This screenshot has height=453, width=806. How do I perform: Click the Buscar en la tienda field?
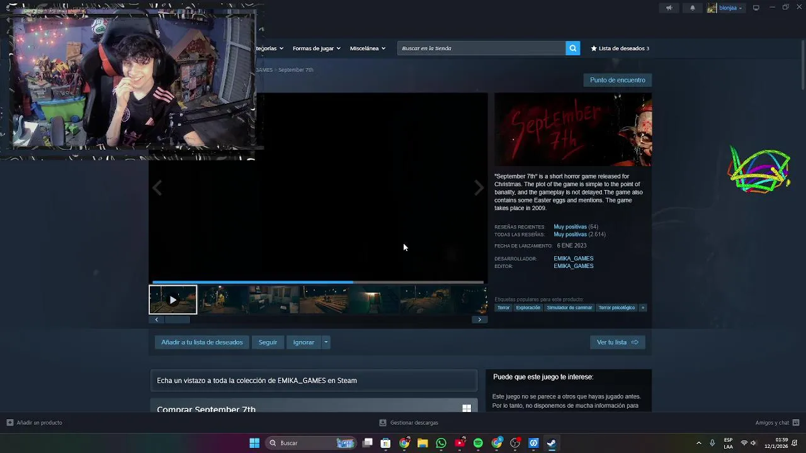482,48
